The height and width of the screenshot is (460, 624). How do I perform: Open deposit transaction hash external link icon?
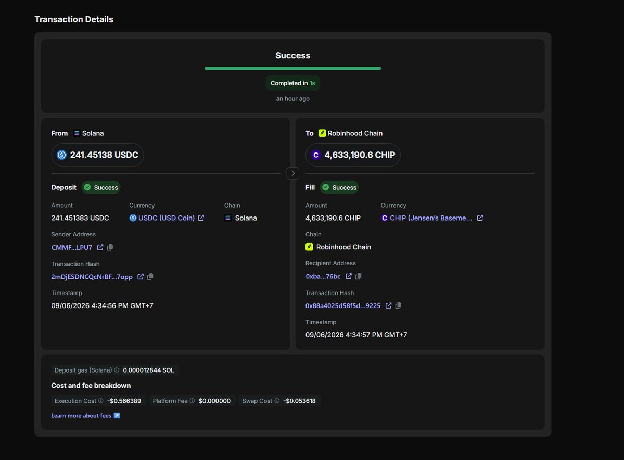point(141,276)
